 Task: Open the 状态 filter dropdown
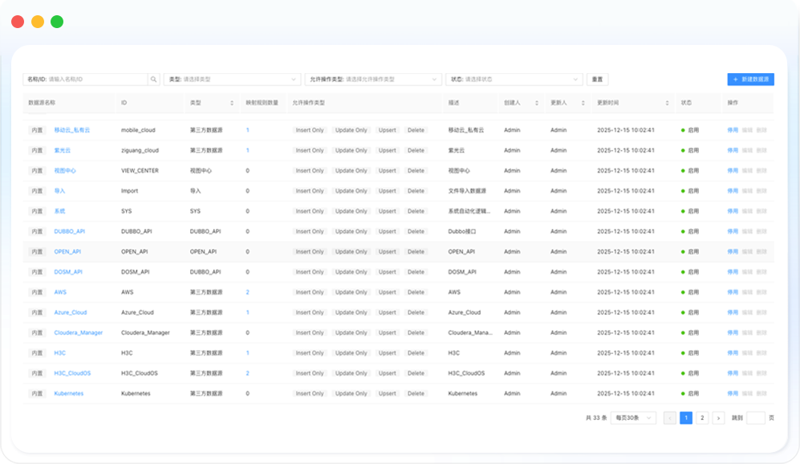pos(514,79)
